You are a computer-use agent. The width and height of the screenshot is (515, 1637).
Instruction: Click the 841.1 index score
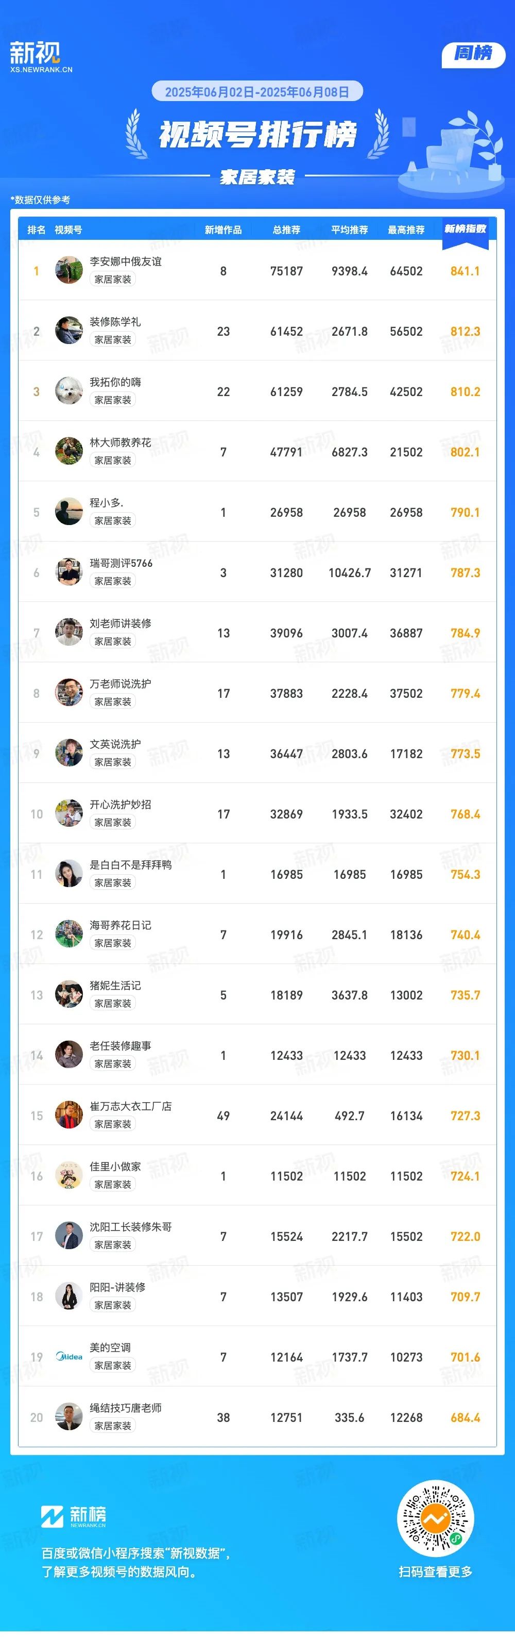click(465, 271)
